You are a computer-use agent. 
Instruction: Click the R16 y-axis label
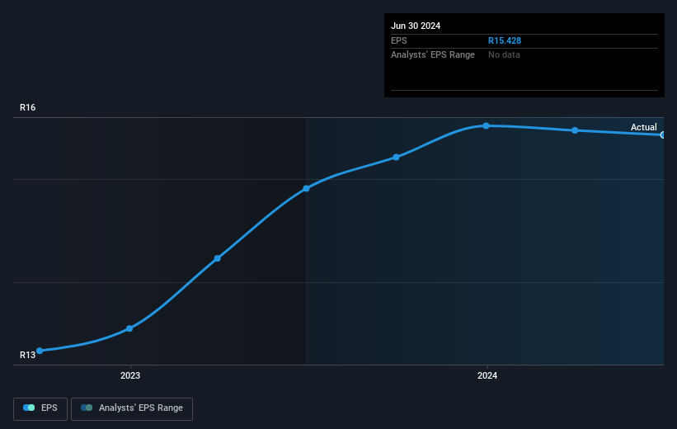coord(28,107)
